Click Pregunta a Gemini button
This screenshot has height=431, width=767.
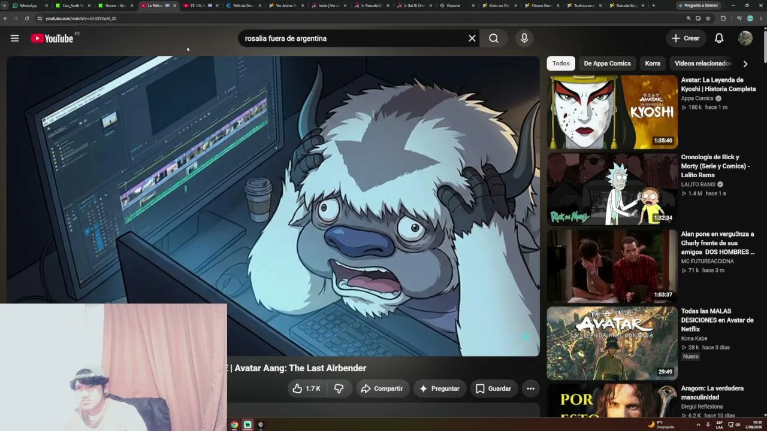(698, 5)
